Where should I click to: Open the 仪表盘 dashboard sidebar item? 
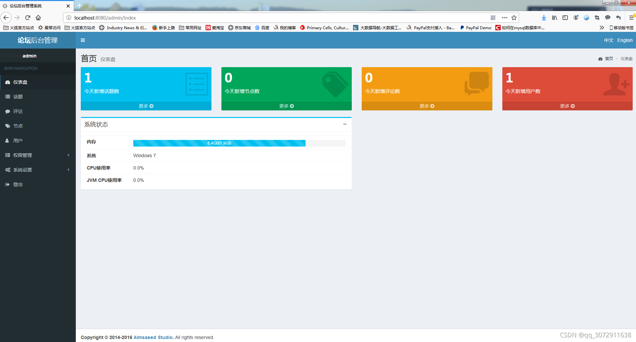click(38, 82)
